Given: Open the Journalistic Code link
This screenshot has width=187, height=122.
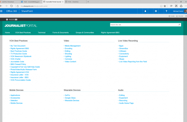Looking at the screenshot, I should pos(17,62).
